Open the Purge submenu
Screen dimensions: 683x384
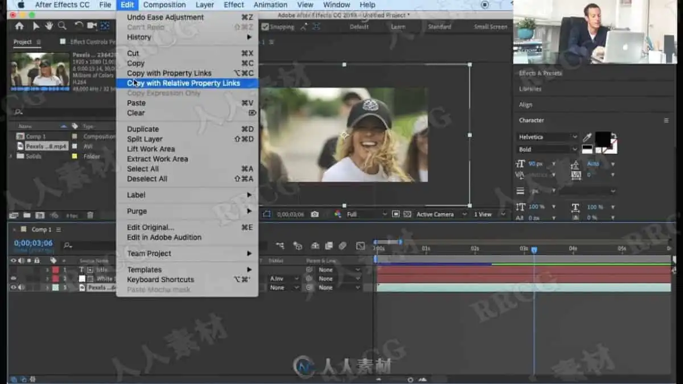[187, 211]
